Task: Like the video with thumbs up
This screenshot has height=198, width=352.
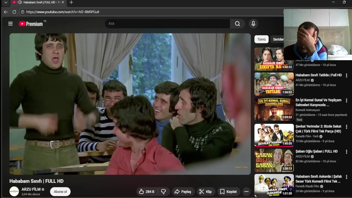Action: [x=147, y=192]
